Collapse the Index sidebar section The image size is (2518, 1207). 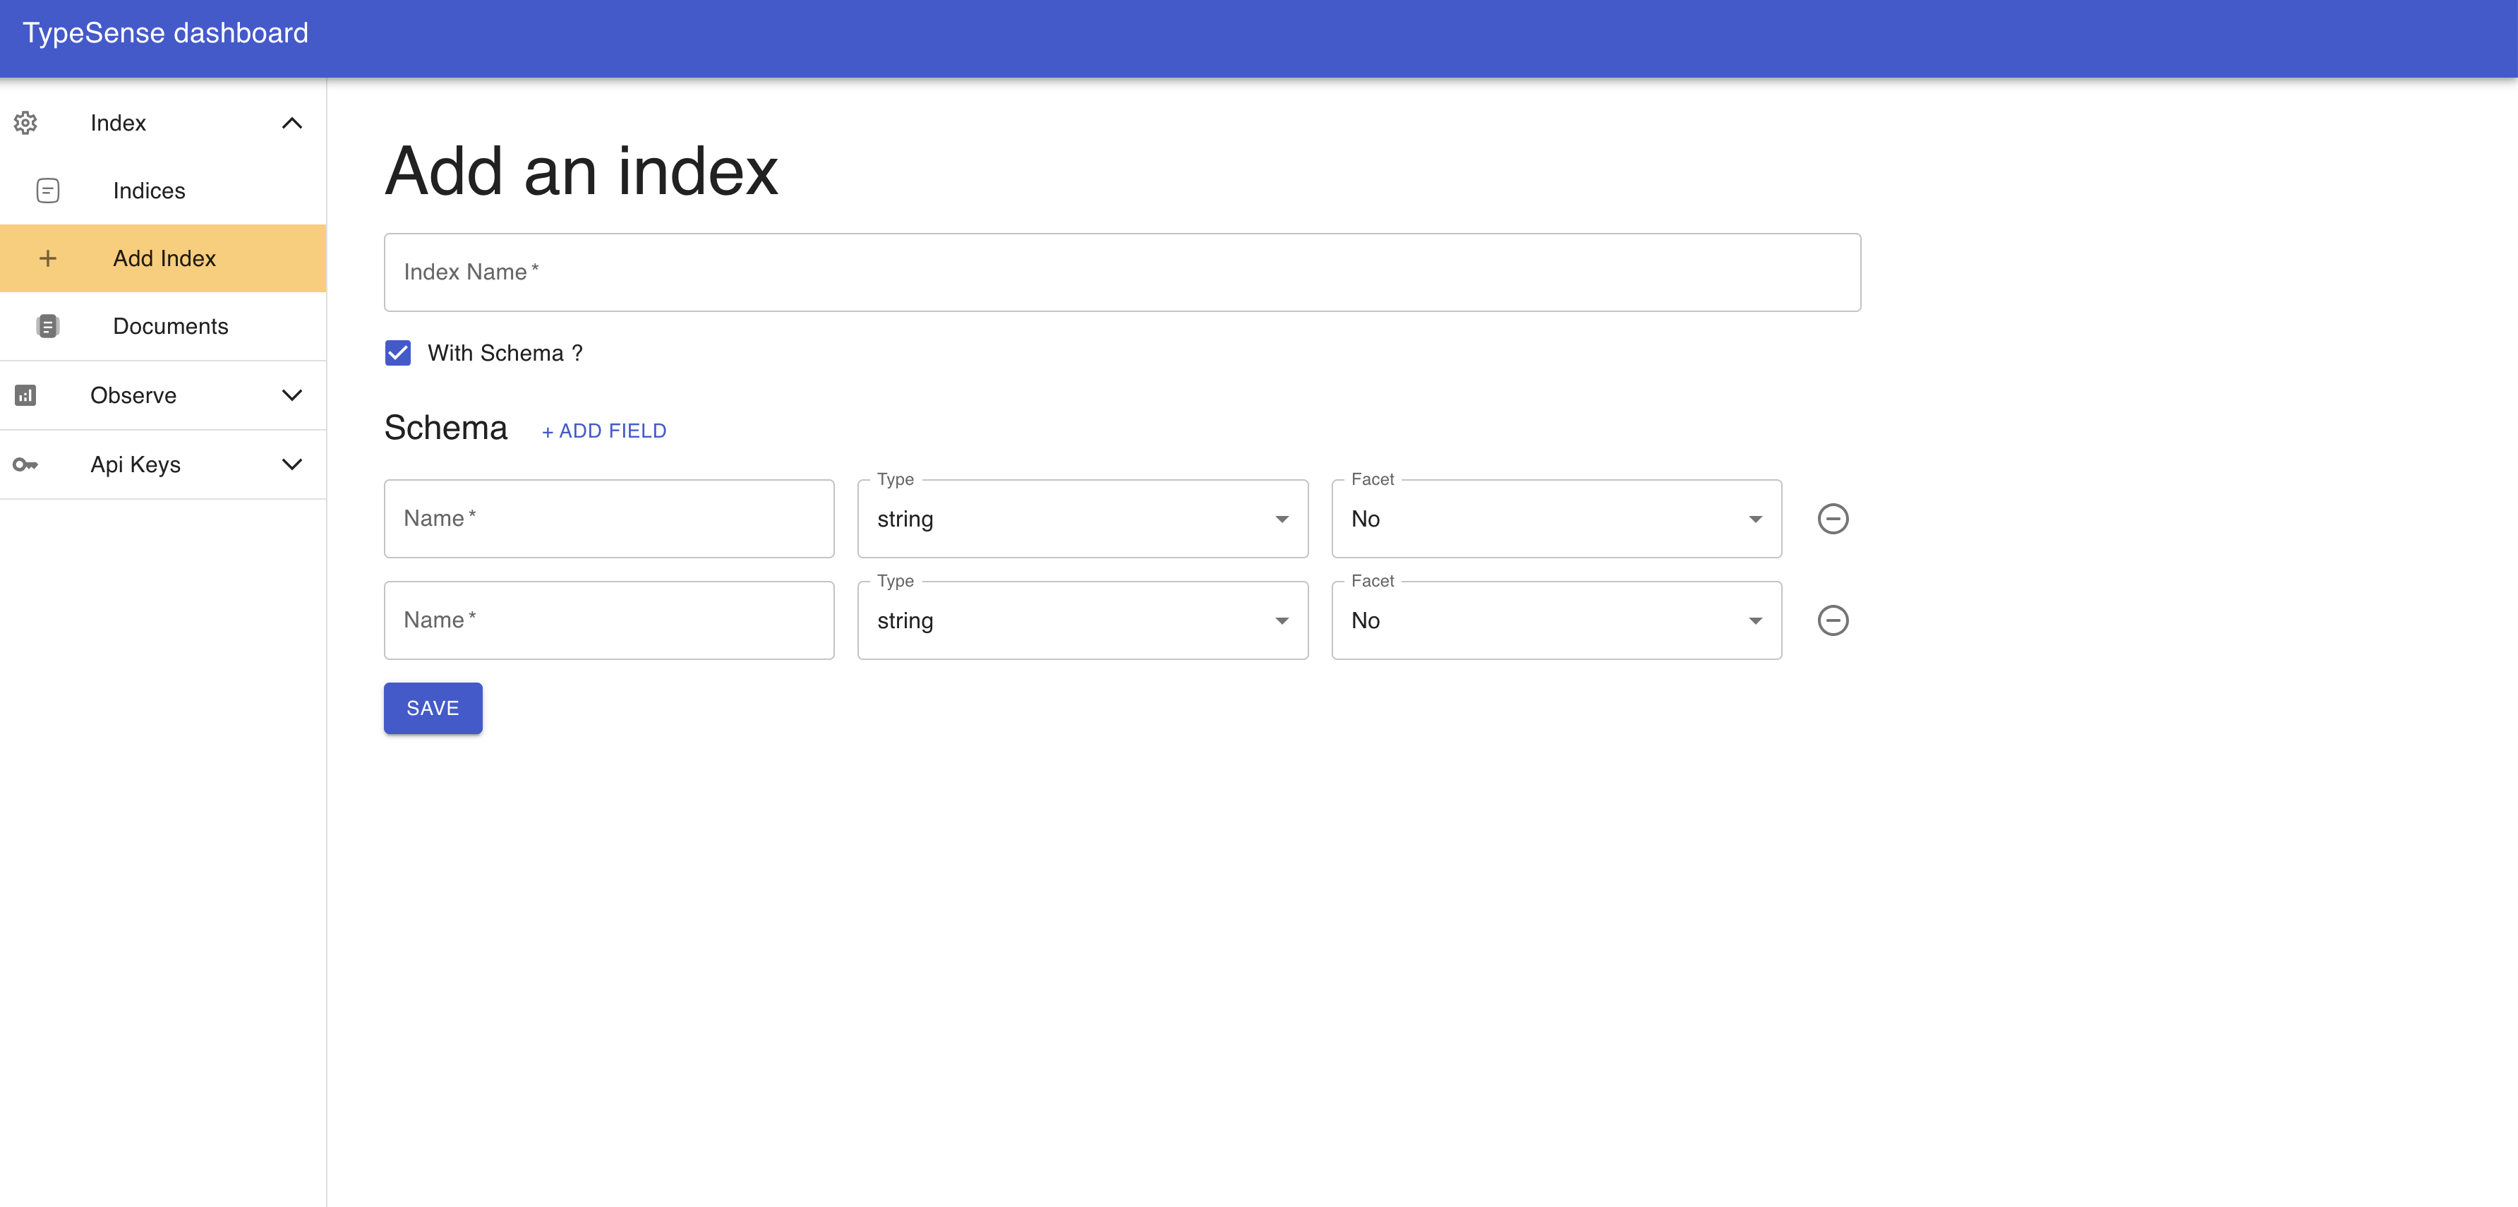click(291, 123)
